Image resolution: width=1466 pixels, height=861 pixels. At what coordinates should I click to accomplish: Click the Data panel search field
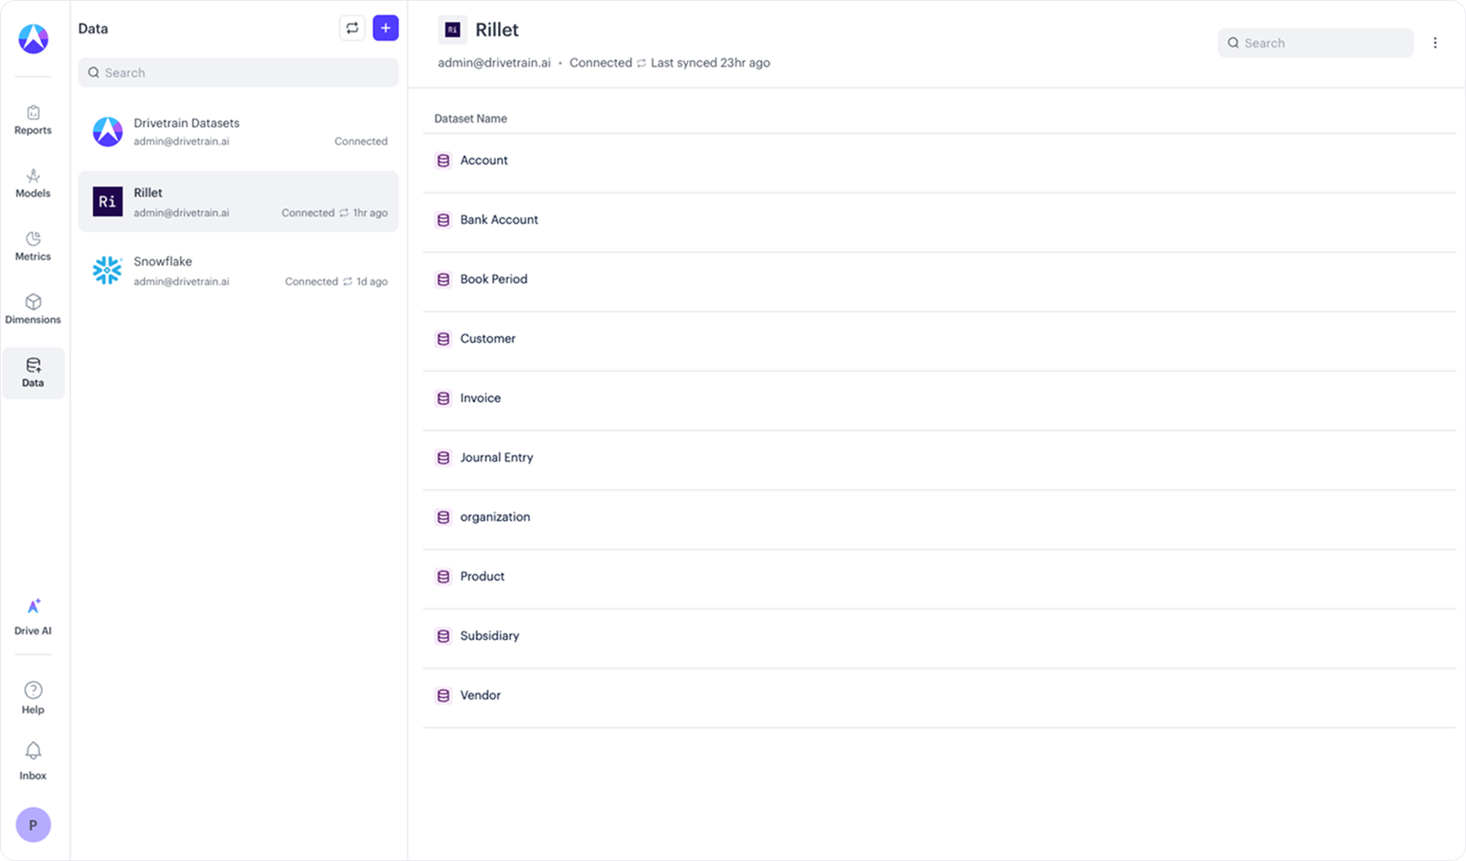(238, 72)
